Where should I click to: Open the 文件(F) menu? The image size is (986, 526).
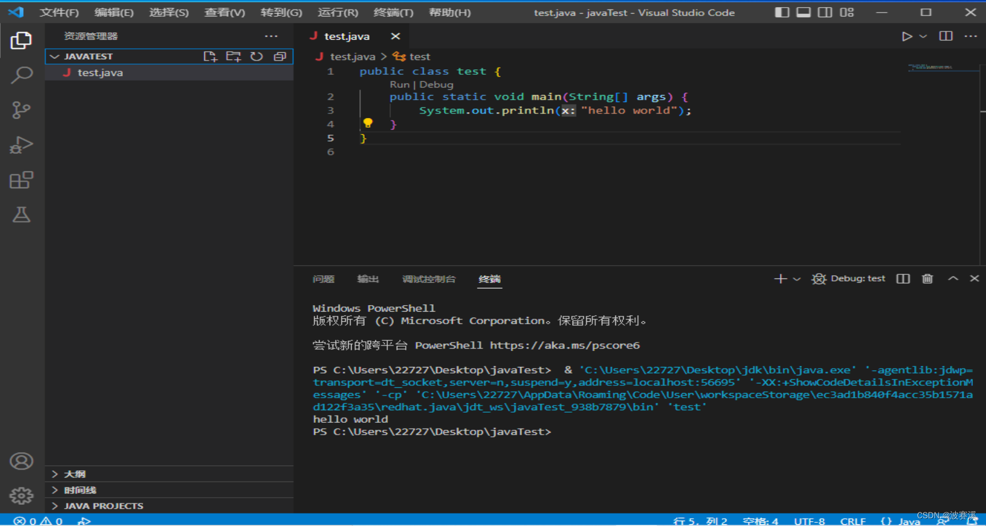coord(59,12)
